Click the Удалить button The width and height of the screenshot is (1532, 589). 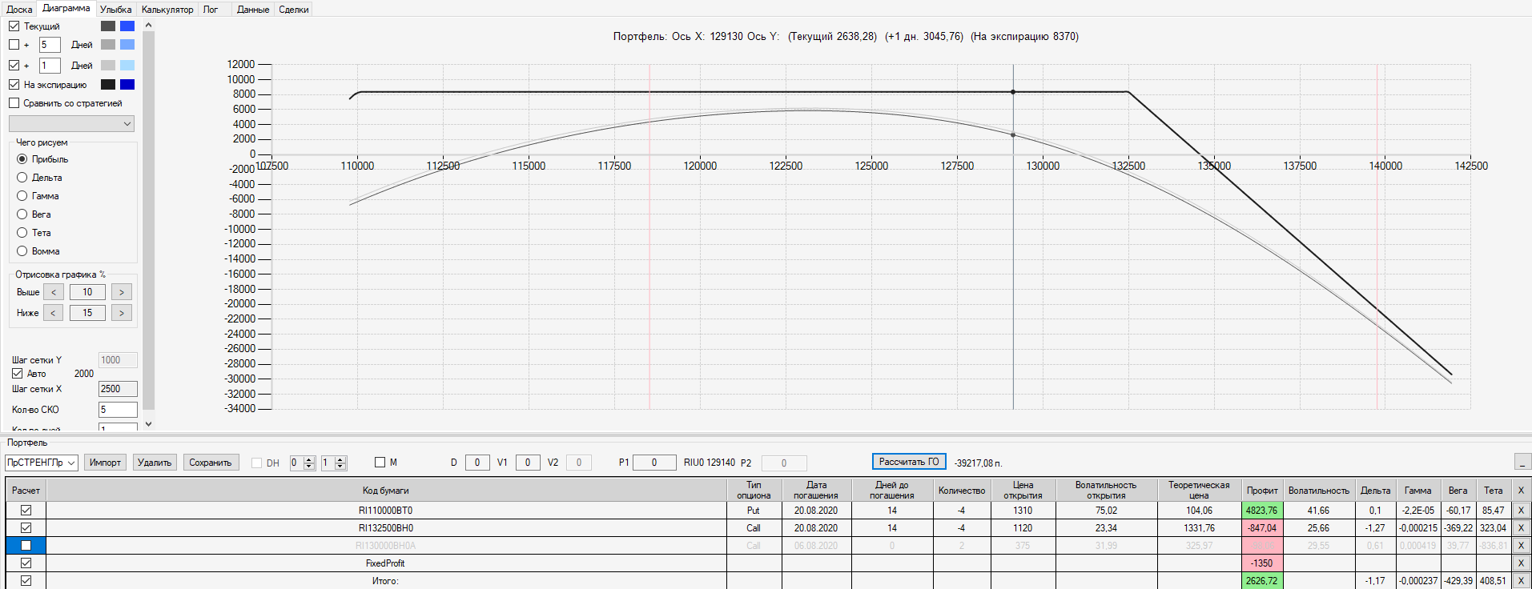click(x=155, y=463)
